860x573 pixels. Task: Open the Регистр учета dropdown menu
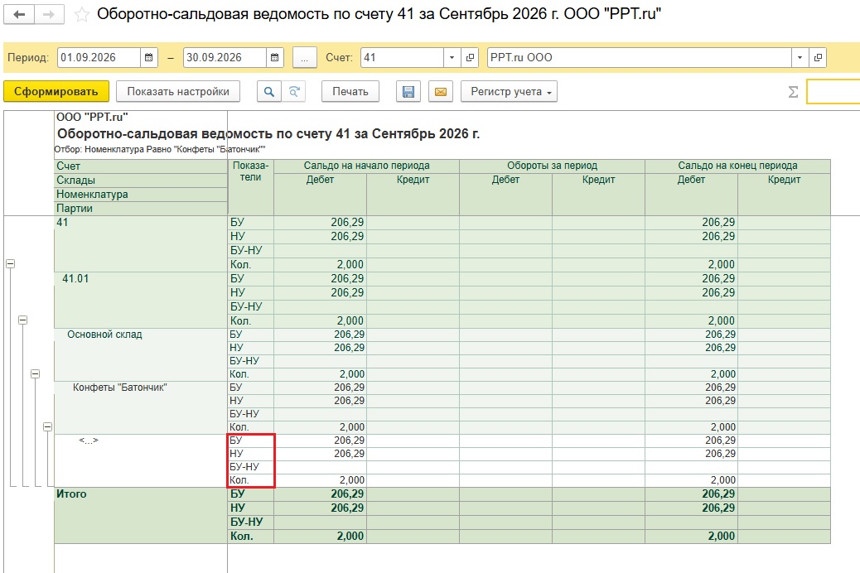tap(510, 92)
